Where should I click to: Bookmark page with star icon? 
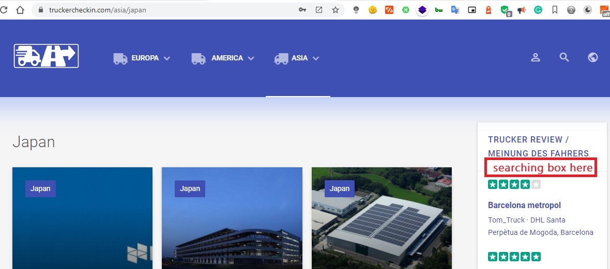click(335, 10)
